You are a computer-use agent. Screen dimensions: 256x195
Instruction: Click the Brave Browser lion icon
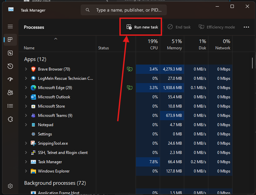[33, 69]
